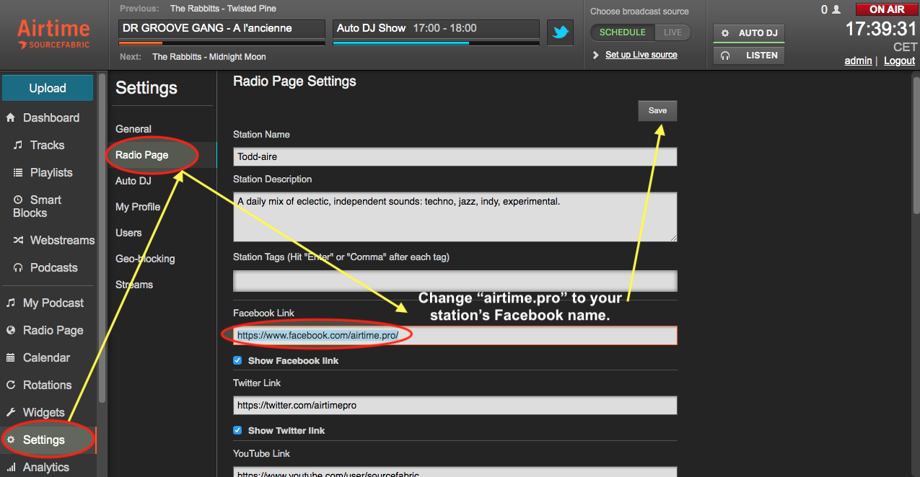
Task: Click the admin user link
Action: coord(858,61)
